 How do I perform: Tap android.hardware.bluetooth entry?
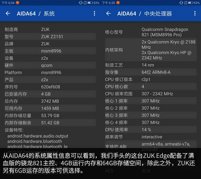(x=35, y=141)
